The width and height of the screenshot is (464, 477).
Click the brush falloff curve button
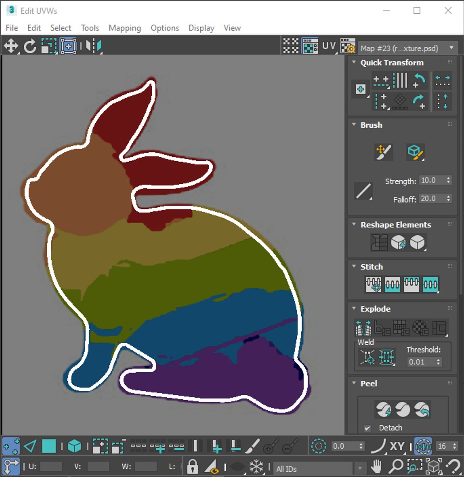pyautogui.click(x=363, y=191)
